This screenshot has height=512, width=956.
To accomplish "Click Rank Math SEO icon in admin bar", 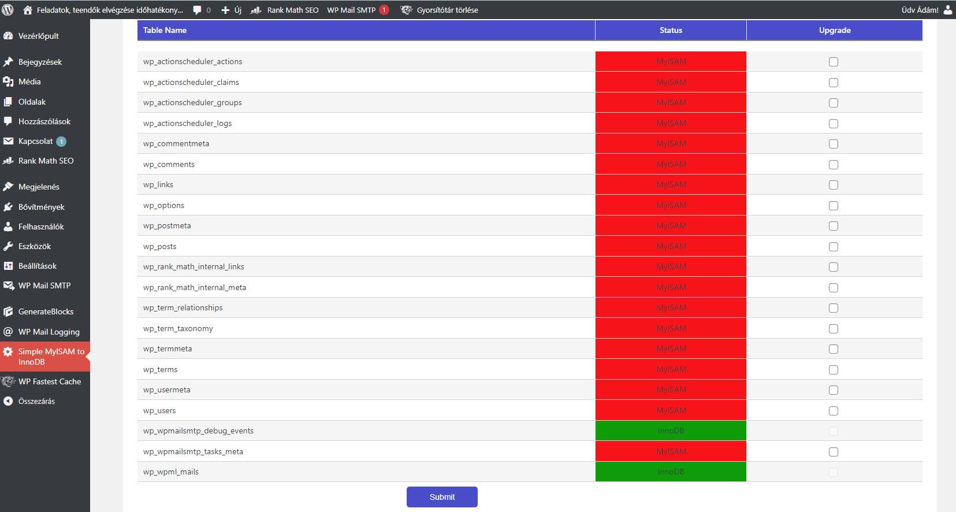I will coord(256,10).
